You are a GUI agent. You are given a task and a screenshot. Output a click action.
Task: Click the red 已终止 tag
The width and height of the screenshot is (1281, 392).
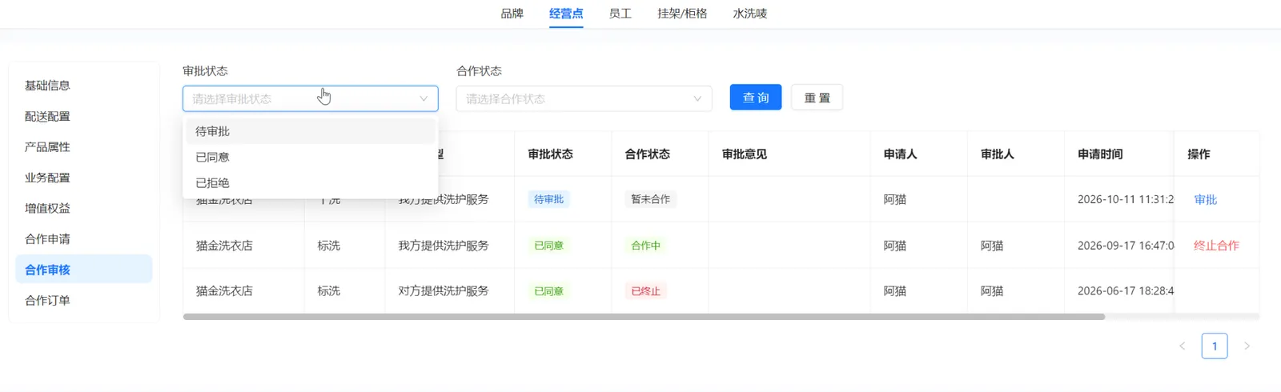point(645,291)
